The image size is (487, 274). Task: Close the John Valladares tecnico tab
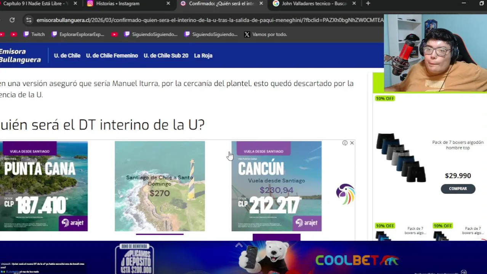pos(354,3)
